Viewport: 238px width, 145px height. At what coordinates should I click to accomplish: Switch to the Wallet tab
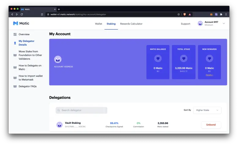tap(99, 24)
